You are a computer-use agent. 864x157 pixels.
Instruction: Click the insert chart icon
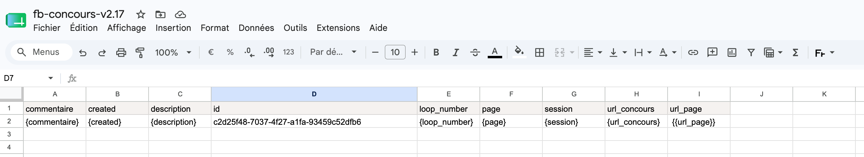point(732,52)
